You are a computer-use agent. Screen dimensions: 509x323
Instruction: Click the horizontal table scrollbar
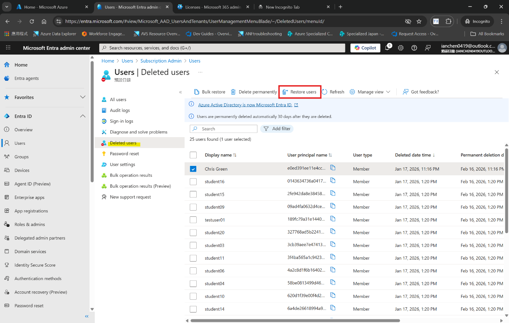(295, 320)
